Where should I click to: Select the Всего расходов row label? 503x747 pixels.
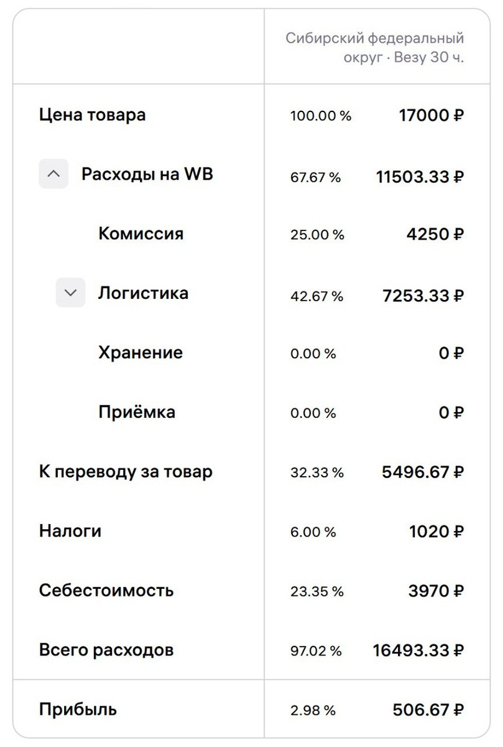106,650
